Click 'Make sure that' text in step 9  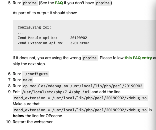pos(26,104)
